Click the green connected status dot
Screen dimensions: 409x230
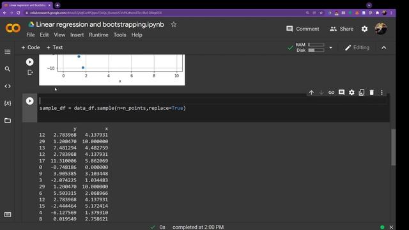click(x=382, y=227)
